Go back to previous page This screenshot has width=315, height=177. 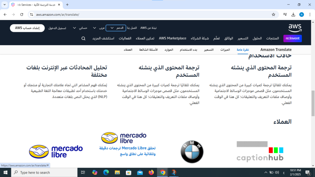pyautogui.click(x=5, y=14)
